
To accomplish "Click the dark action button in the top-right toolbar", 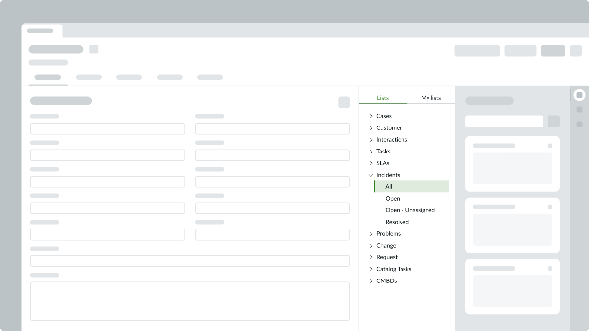I will pyautogui.click(x=553, y=51).
